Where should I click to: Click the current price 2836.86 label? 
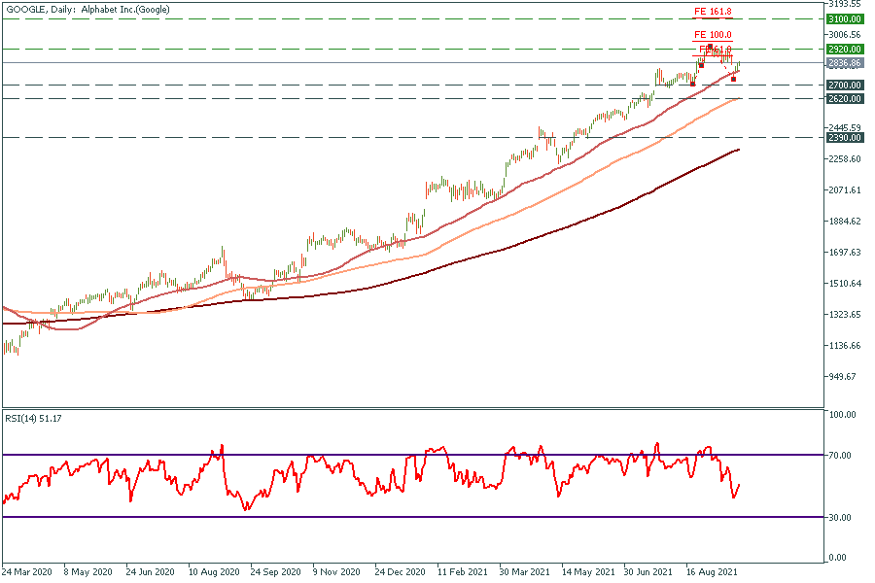[x=844, y=63]
